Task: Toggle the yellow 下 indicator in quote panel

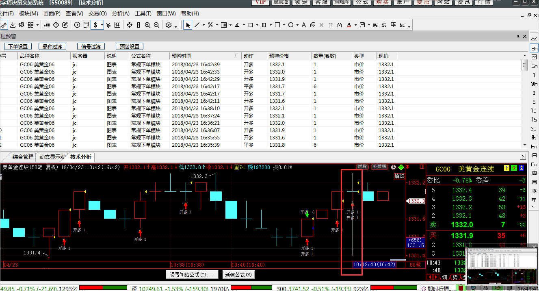Action: coord(507,168)
